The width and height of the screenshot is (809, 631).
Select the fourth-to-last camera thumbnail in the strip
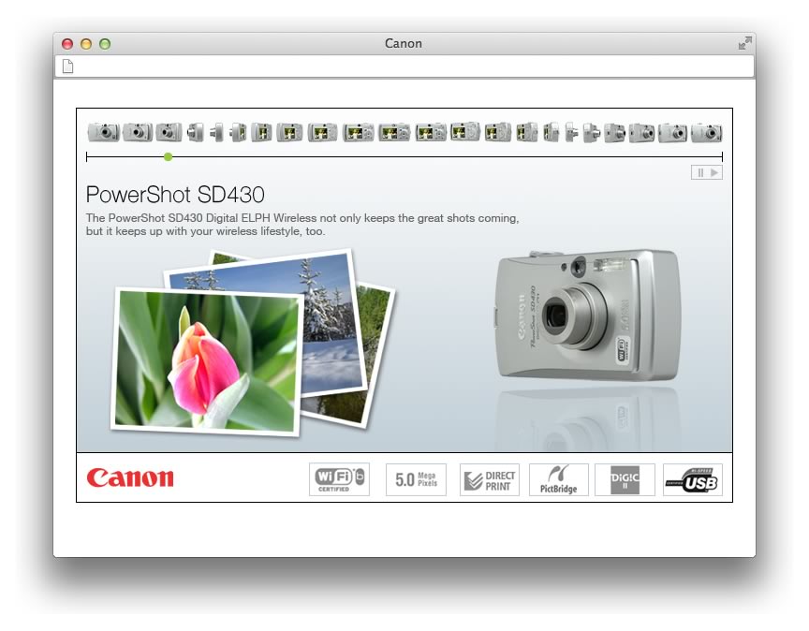pos(614,132)
